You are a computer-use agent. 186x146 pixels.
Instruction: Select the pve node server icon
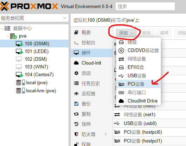pos(13,36)
